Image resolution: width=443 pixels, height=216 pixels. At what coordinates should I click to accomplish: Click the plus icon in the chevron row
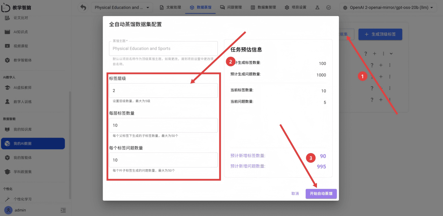374,54
